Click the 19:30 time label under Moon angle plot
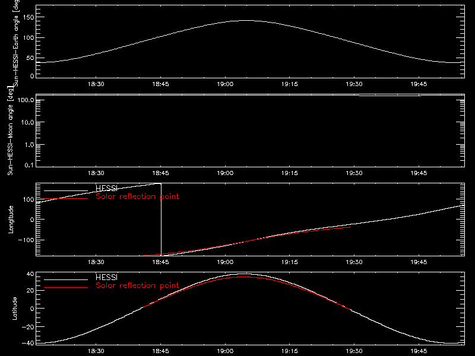Image resolution: width=475 pixels, height=356 pixels. [354, 173]
